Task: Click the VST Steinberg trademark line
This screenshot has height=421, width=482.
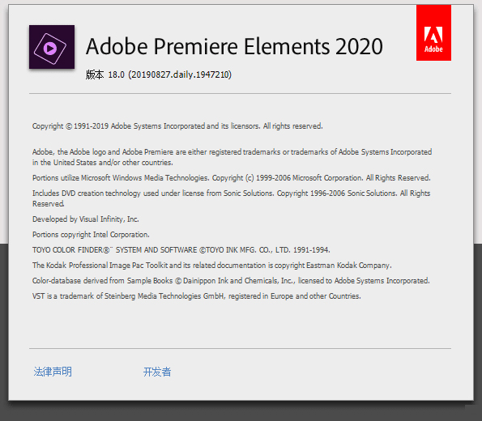Action: tap(196, 296)
